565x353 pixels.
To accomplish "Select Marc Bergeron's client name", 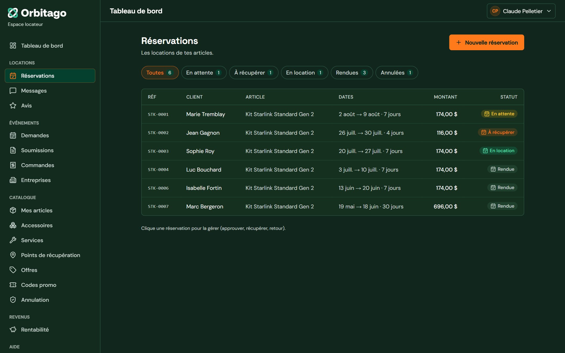I will [205, 207].
